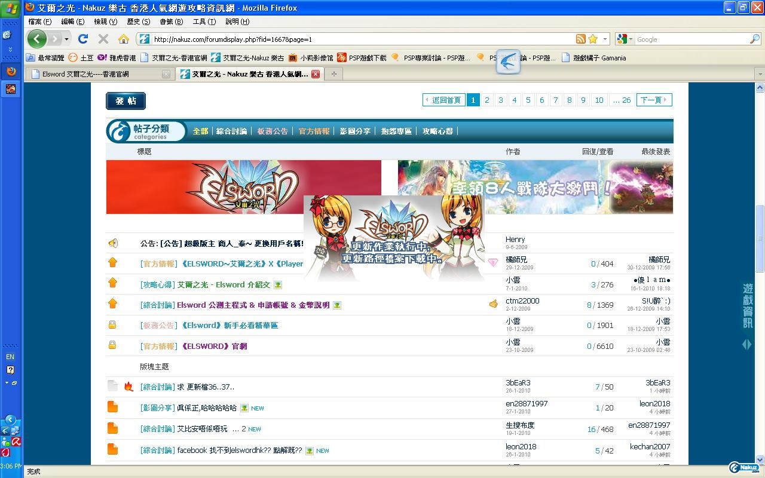Image resolution: width=765 pixels, height=478 pixels.
Task: Open the 檔案(F) menu
Action: [40, 22]
